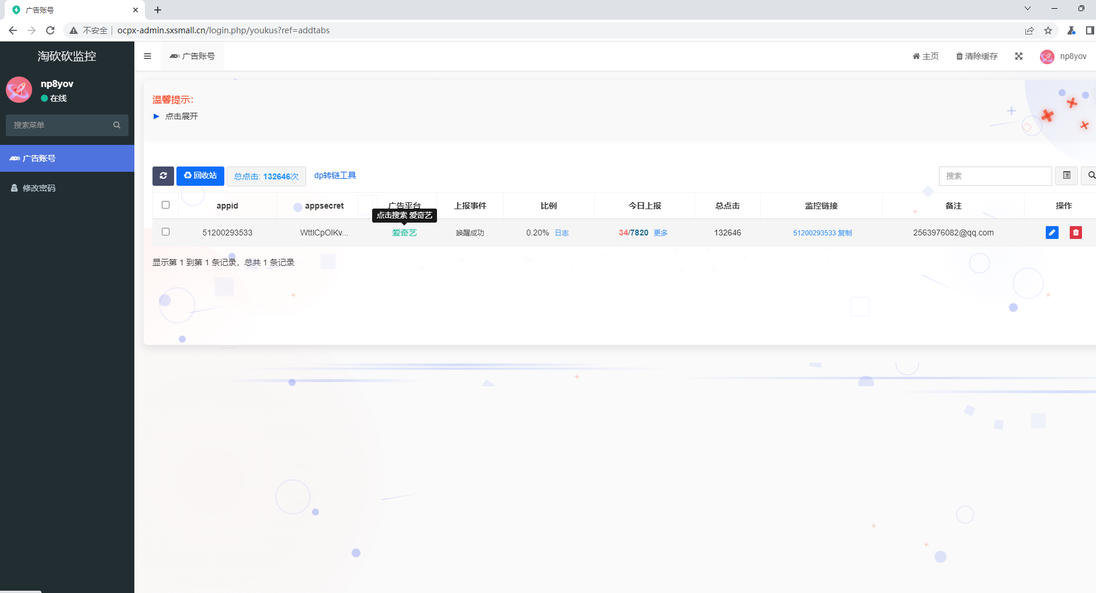Enter fullscreen using the expand arrows icon

pos(1018,56)
